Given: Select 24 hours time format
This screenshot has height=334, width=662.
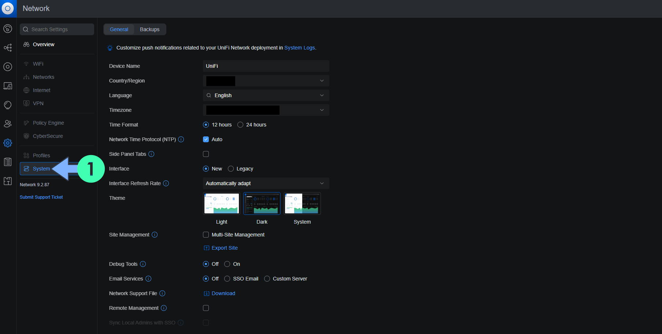Looking at the screenshot, I should (240, 125).
